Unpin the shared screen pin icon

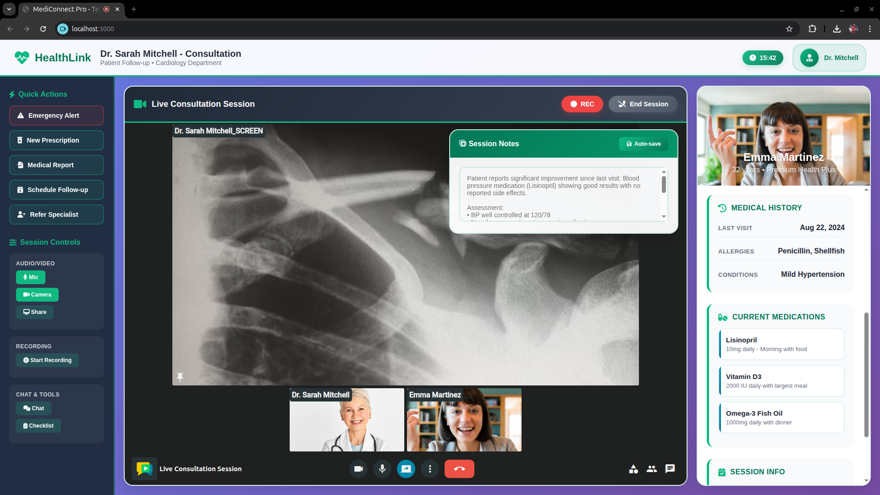tap(180, 377)
